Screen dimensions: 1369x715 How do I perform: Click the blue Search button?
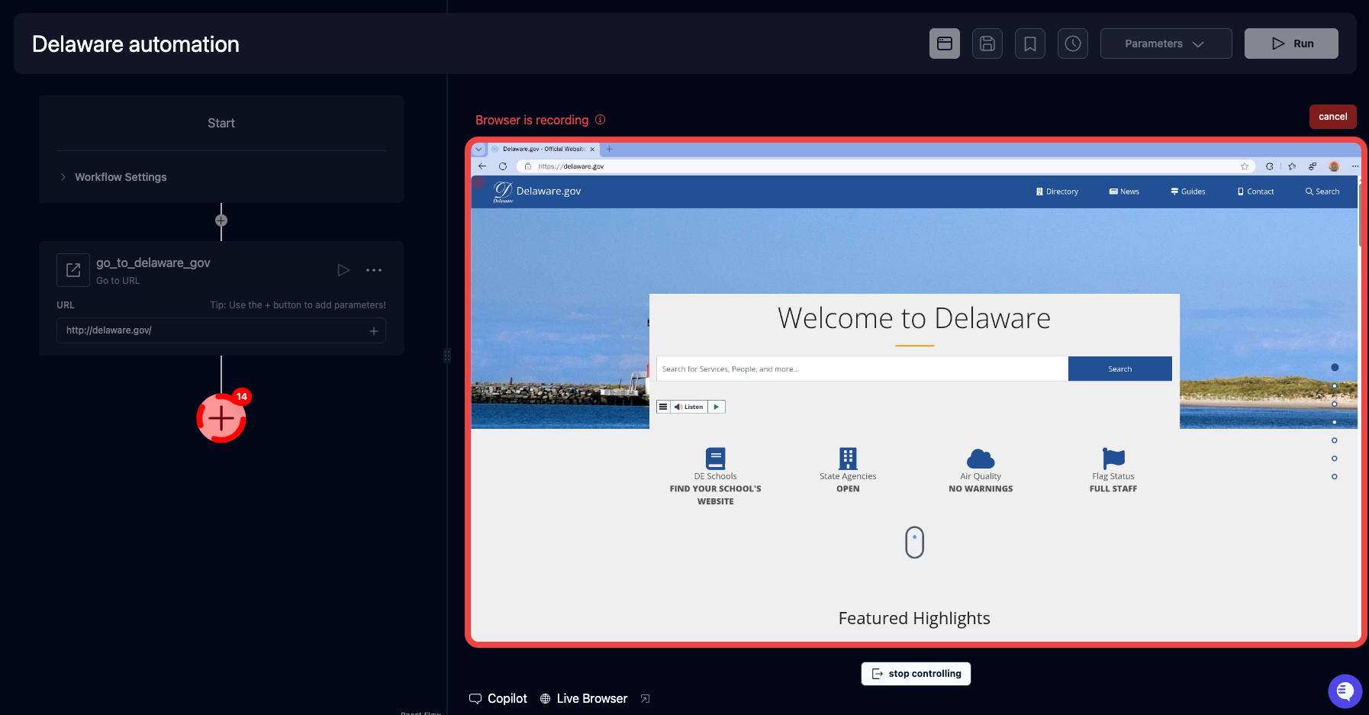pyautogui.click(x=1120, y=369)
